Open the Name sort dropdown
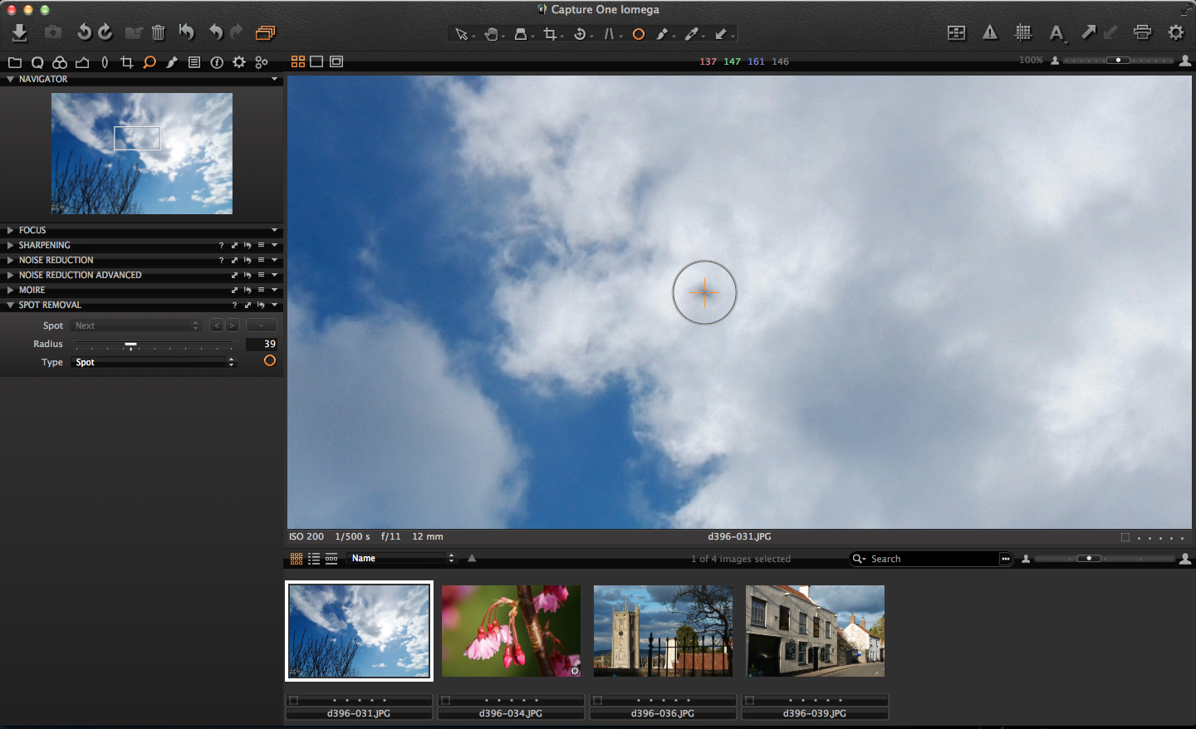Screen dimensions: 1196x729 point(403,558)
